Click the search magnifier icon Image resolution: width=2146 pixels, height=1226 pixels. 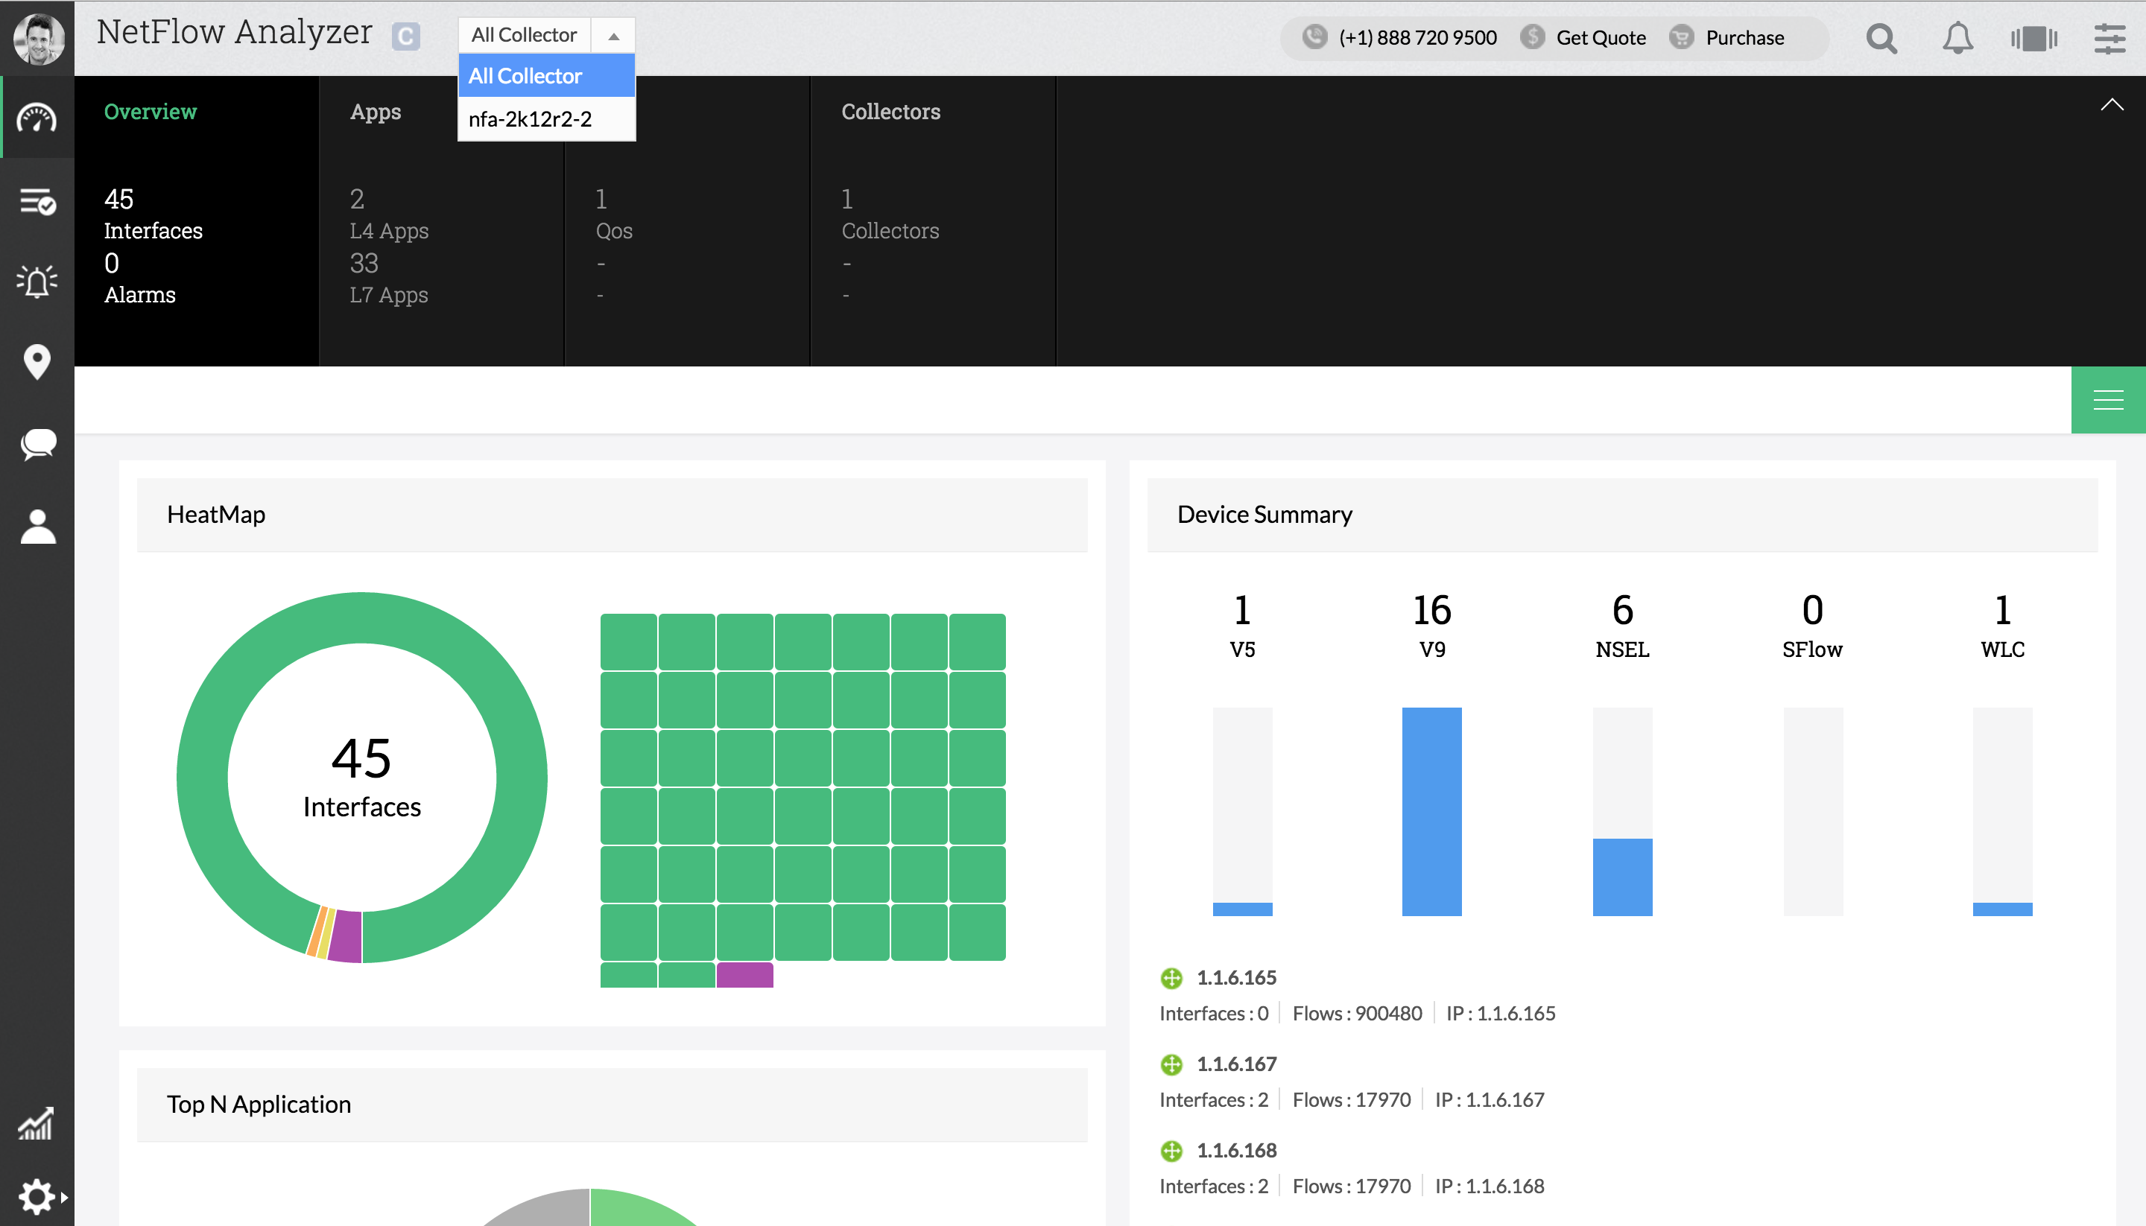coord(1881,38)
